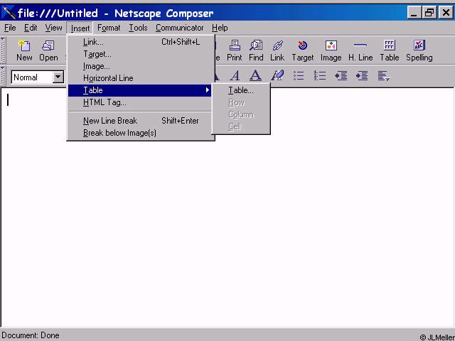Open the View menu
This screenshot has width=455, height=341.
click(54, 28)
